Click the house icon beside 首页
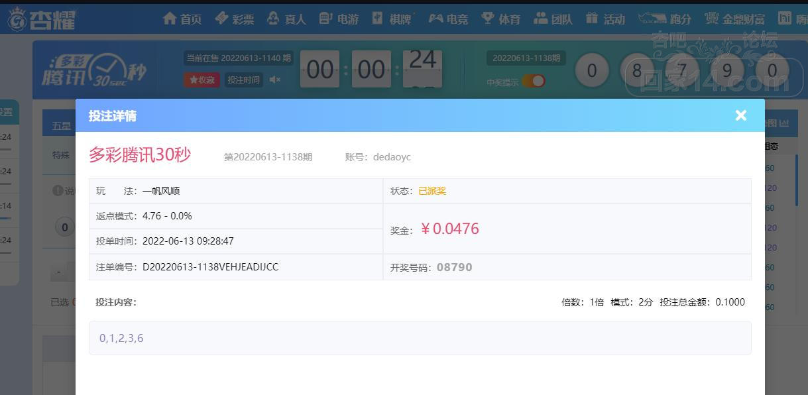808x395 pixels. [x=170, y=18]
